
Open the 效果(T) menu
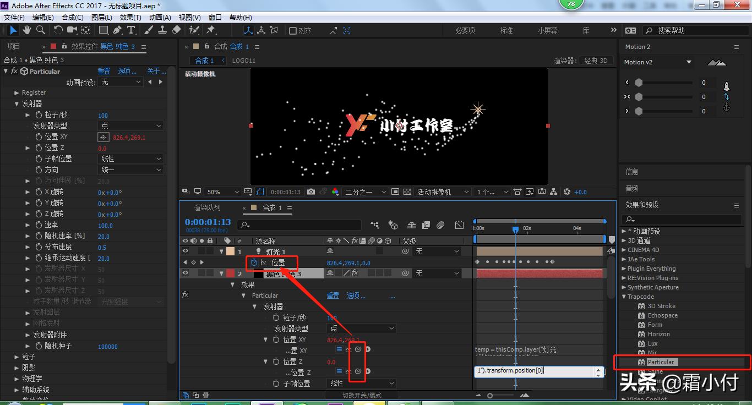tap(130, 17)
